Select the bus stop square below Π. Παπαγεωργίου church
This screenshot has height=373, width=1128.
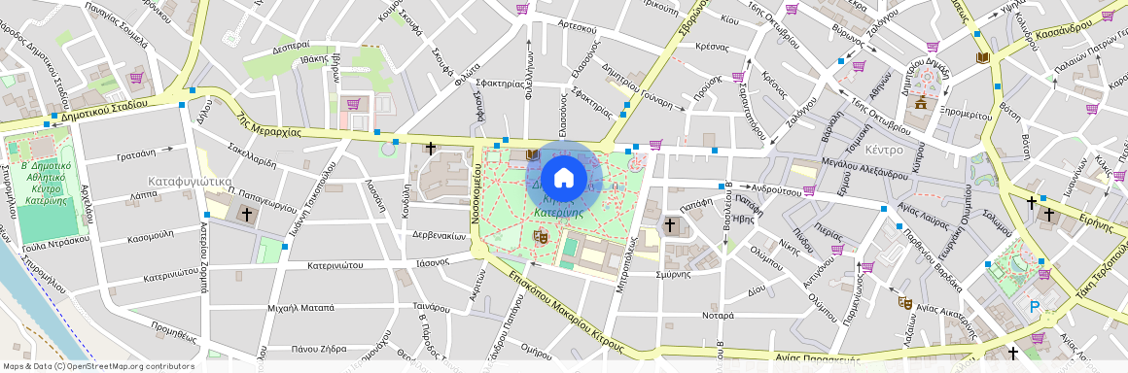tap(286, 248)
